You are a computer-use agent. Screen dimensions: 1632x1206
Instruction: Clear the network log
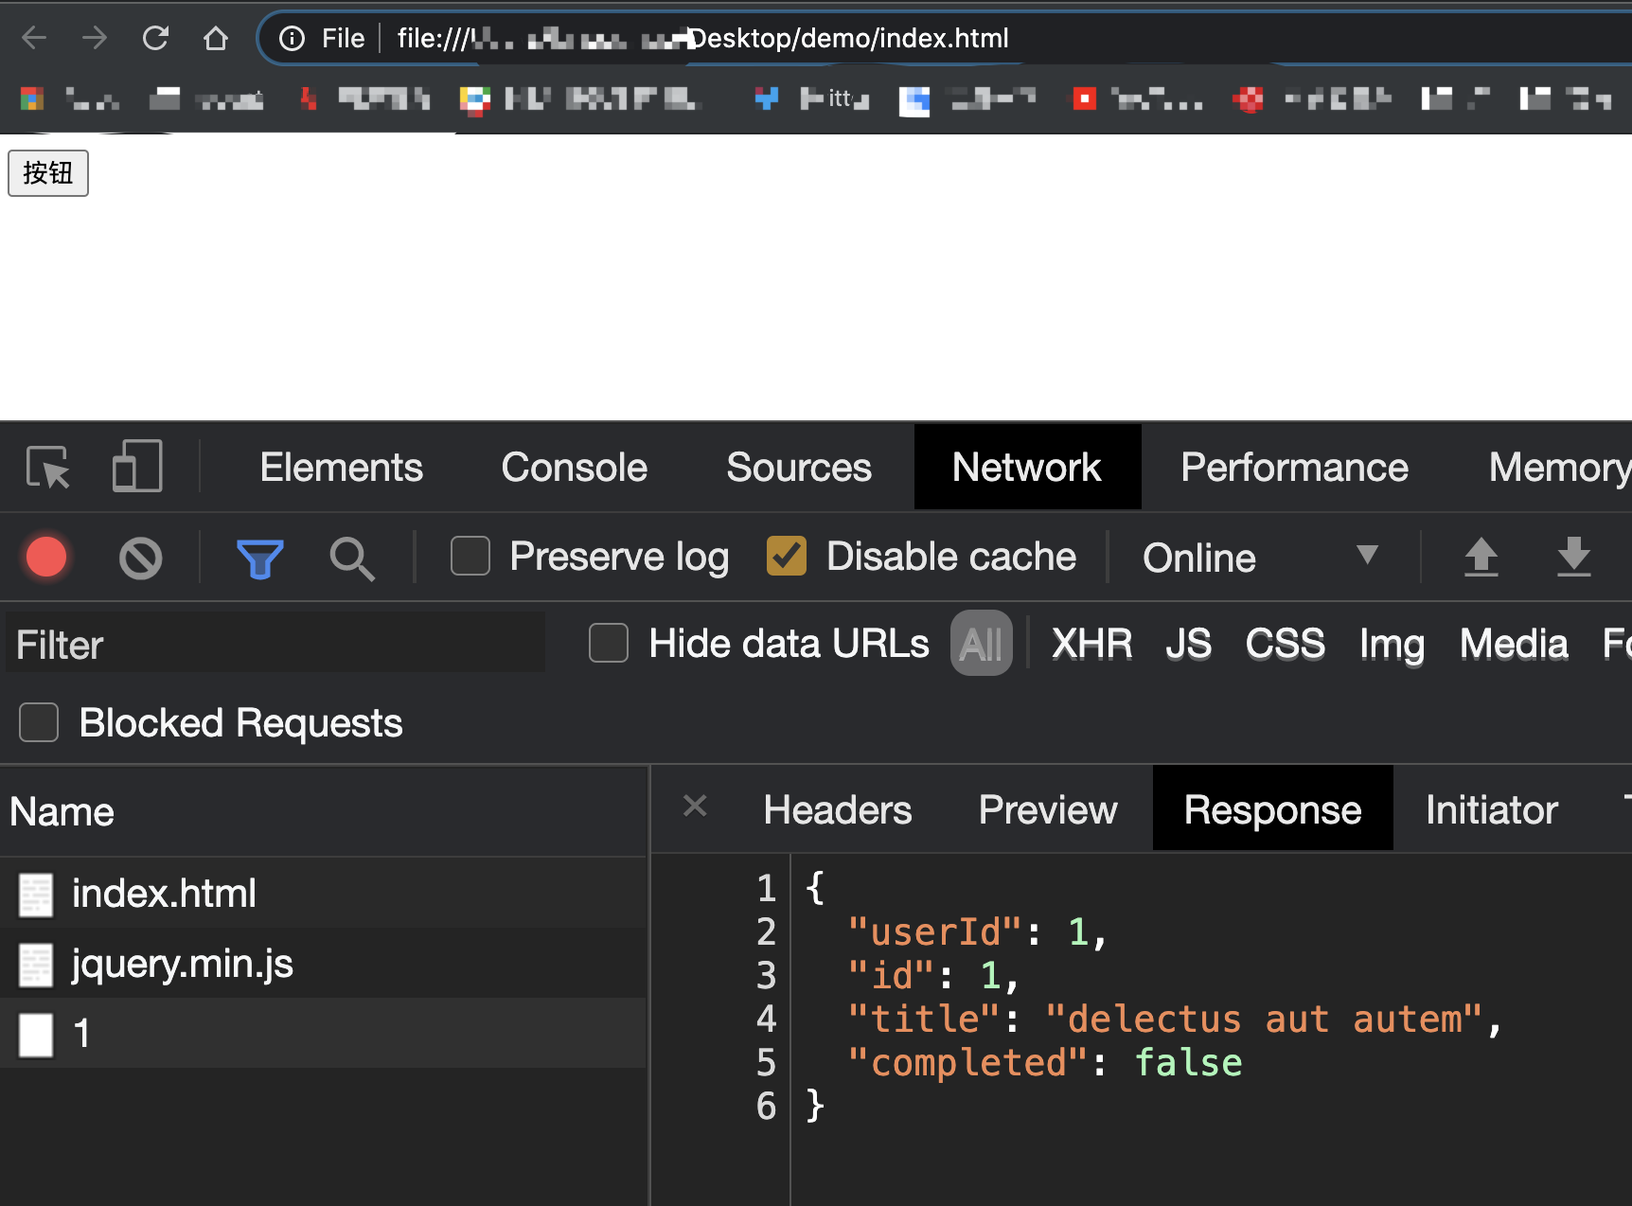pos(140,558)
